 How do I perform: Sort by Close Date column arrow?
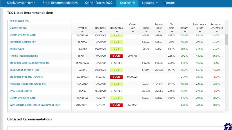(133, 31)
